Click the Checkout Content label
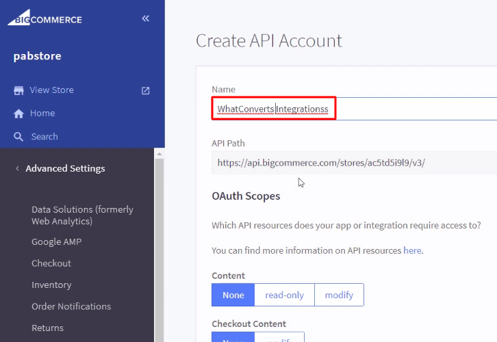Screen dimensions: 497x342 click(x=248, y=324)
